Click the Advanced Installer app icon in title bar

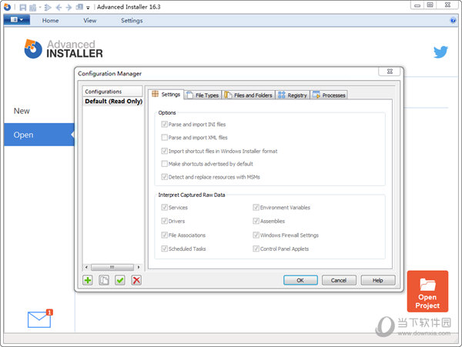click(7, 7)
